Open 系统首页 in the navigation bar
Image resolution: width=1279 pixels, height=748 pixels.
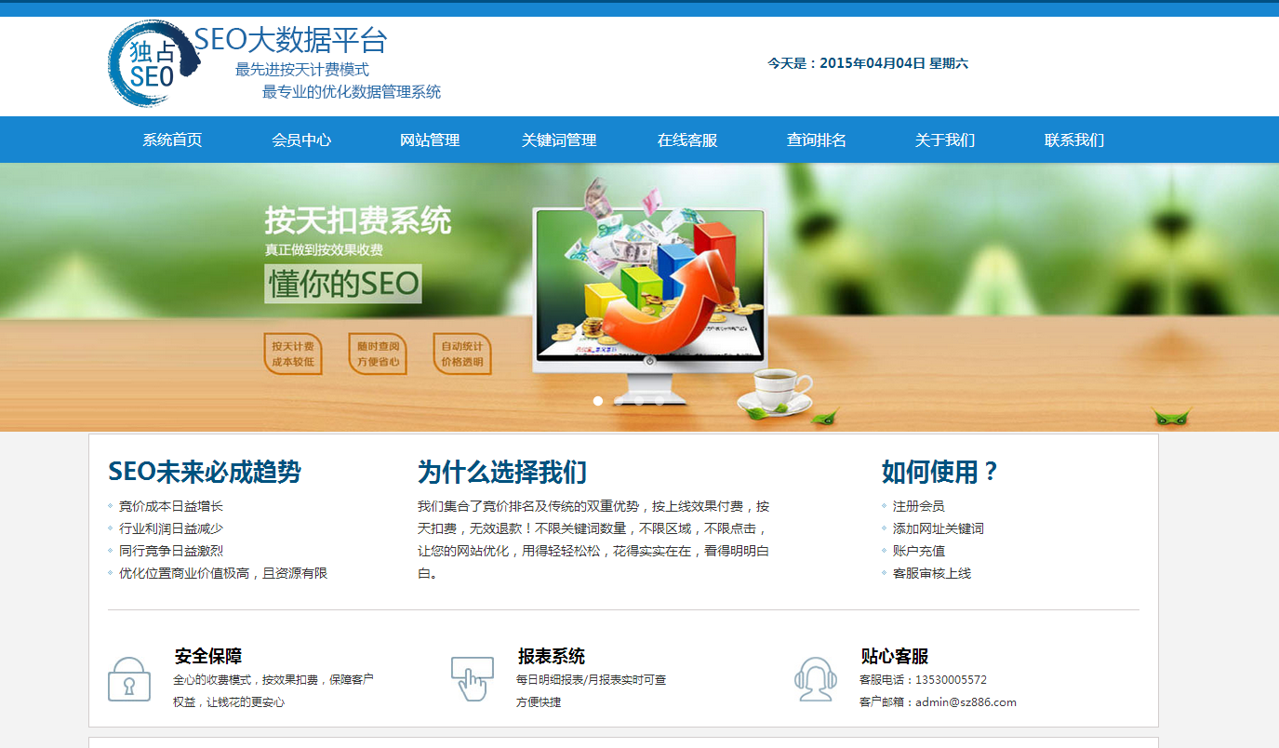click(172, 140)
